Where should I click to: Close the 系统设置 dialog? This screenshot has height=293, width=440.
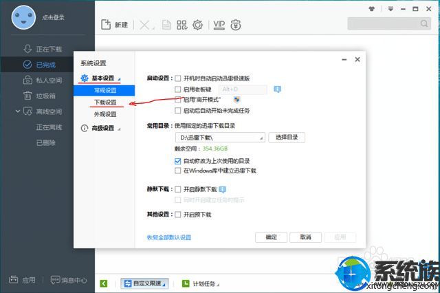point(357,60)
